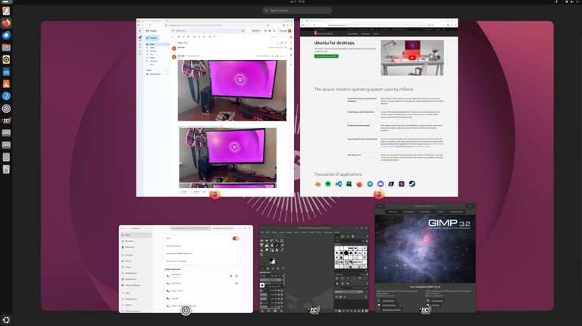The width and height of the screenshot is (582, 326).
Task: Select the Paintbrush tool in the GIMP toolbox
Action: click(x=277, y=246)
